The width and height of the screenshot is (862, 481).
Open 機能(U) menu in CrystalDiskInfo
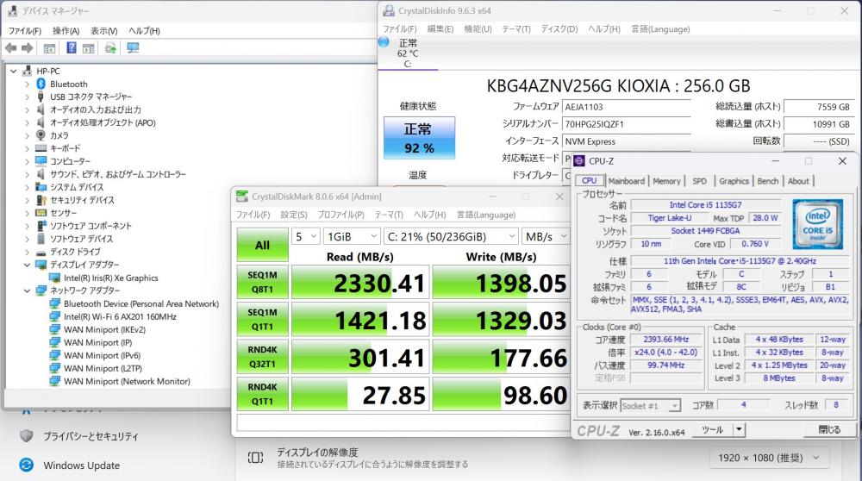tap(478, 29)
